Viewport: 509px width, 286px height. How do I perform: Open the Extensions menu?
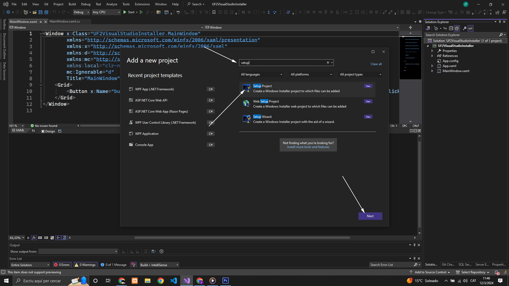[x=142, y=4]
